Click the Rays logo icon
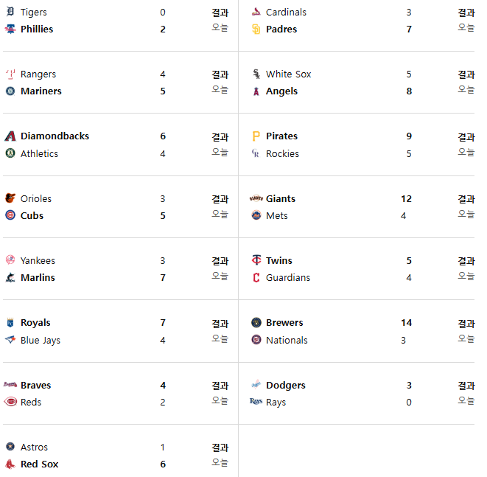This screenshot has width=487, height=477. [256, 402]
